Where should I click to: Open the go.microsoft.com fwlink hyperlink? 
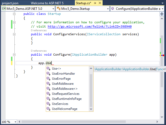[90, 26]
